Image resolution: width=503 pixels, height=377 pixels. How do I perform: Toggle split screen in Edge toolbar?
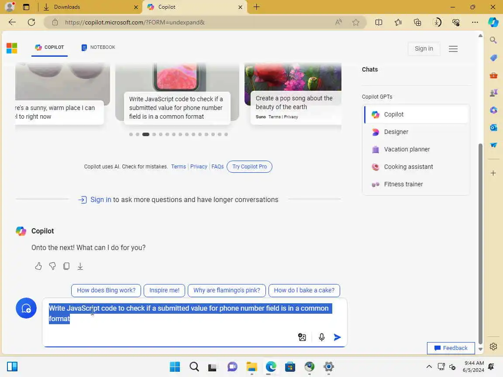tap(379, 22)
